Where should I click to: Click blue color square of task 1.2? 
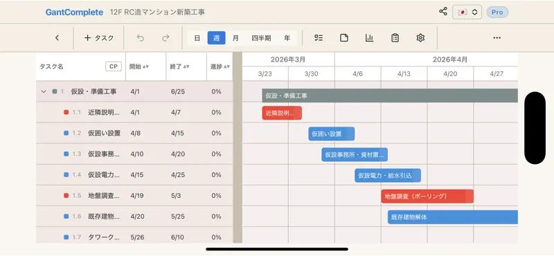(66, 133)
